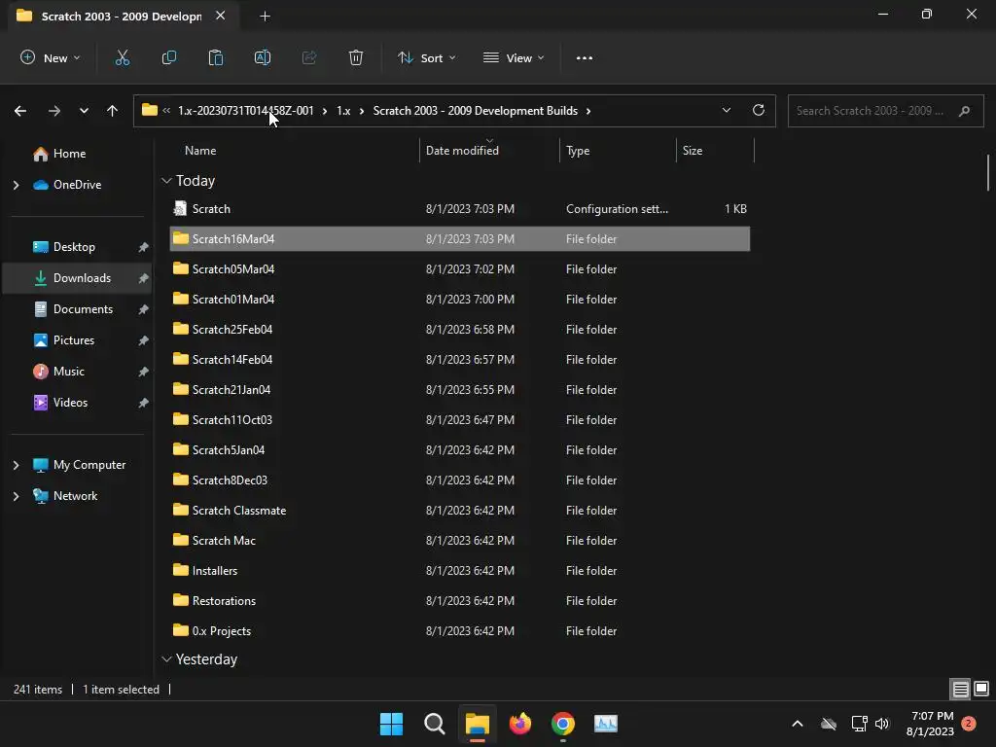Open the Scratch configuration settings file icon

click(180, 208)
